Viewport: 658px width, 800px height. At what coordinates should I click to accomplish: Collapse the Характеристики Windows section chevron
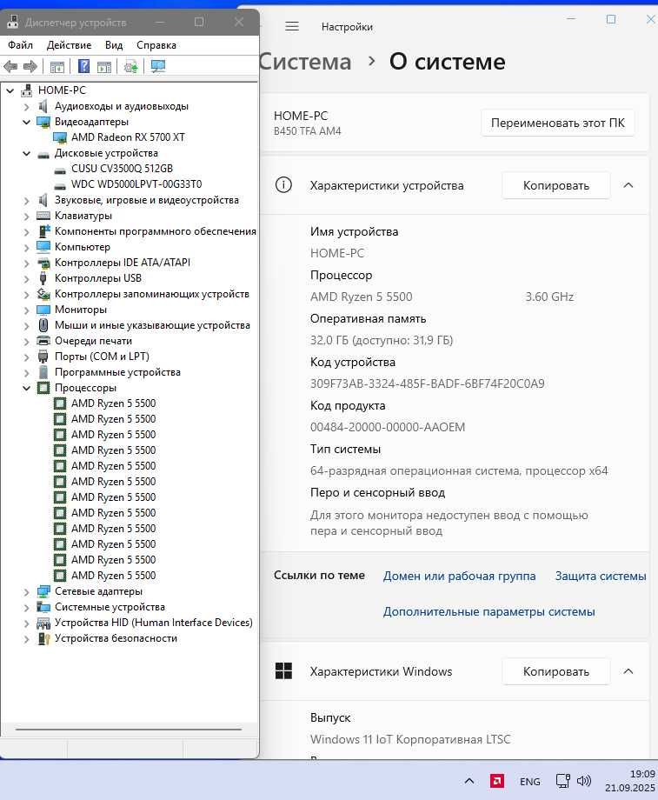(628, 671)
